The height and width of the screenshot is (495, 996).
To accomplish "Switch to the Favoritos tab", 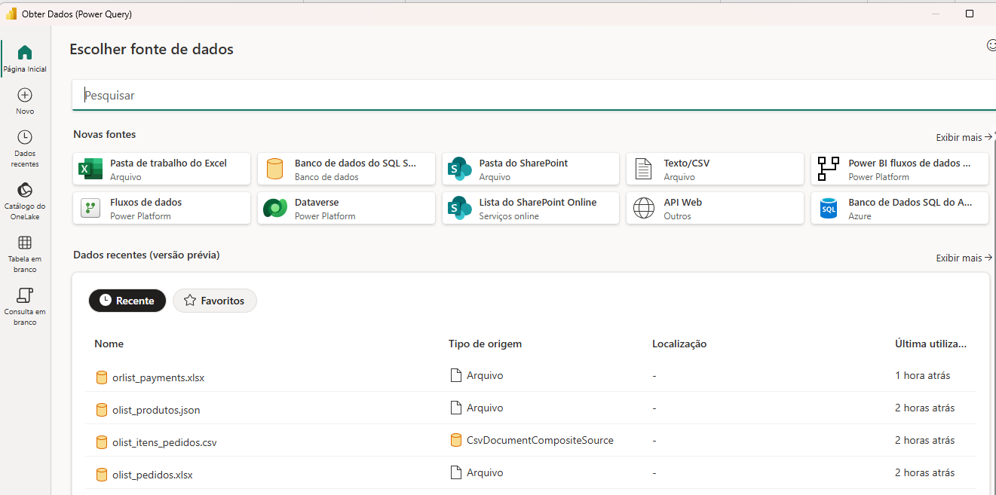I will (x=215, y=301).
